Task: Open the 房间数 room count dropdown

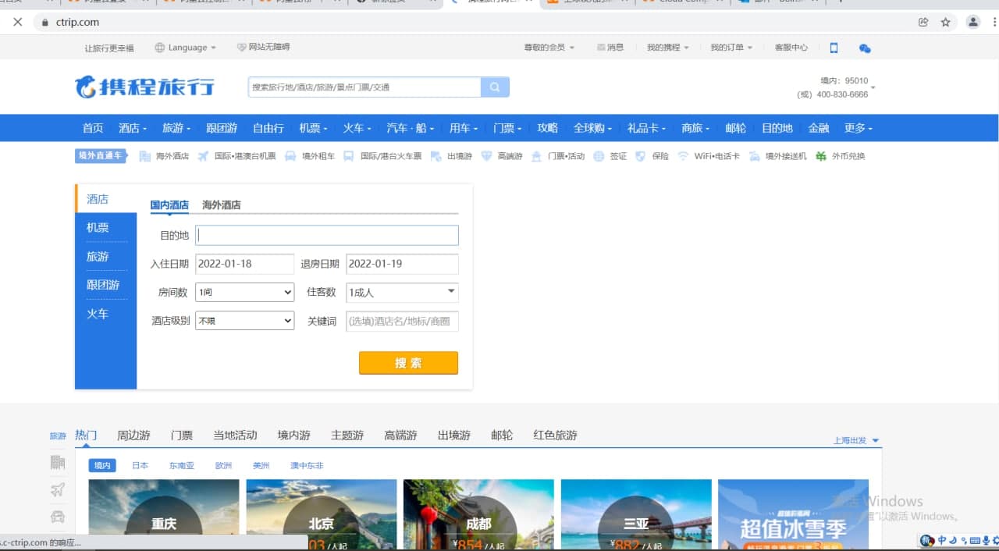Action: (x=245, y=293)
